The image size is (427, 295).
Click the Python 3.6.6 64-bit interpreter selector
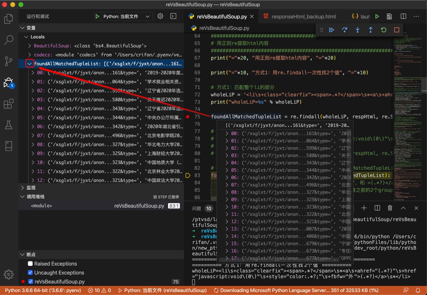pos(43,291)
